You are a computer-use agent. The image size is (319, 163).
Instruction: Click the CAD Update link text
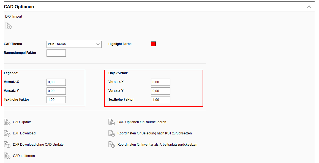point(22,122)
